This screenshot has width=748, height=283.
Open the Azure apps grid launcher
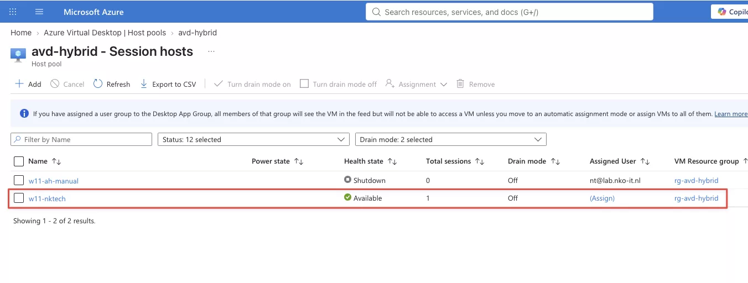click(13, 12)
